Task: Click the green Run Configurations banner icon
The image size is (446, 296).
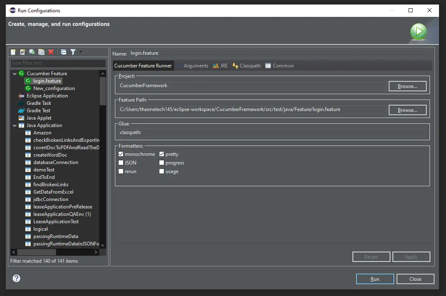Action: [418, 31]
